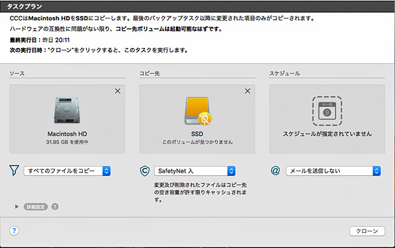
Task: Click the タスクプラン title bar text
Action: click(24, 6)
